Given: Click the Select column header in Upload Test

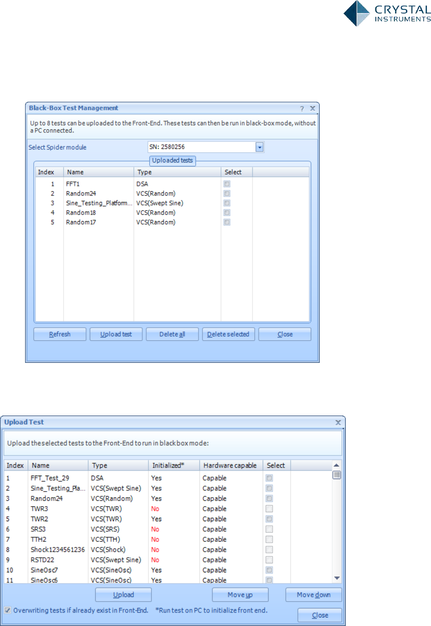Looking at the screenshot, I should (277, 465).
